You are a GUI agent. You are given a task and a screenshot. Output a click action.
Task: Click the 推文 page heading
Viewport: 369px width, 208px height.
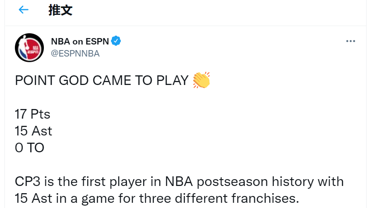pos(60,10)
